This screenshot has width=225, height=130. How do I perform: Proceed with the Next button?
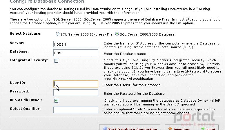[208, 127]
